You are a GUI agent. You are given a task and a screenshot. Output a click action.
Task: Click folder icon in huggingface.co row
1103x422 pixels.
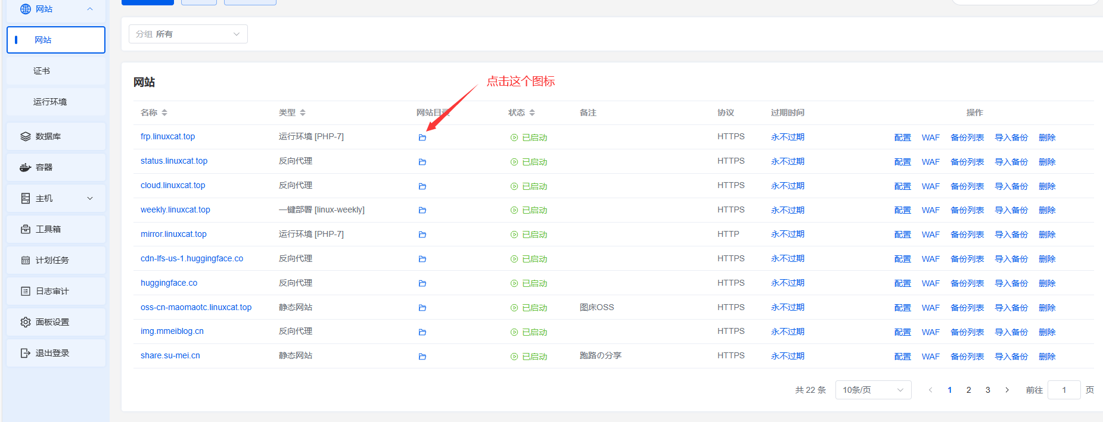tap(422, 283)
